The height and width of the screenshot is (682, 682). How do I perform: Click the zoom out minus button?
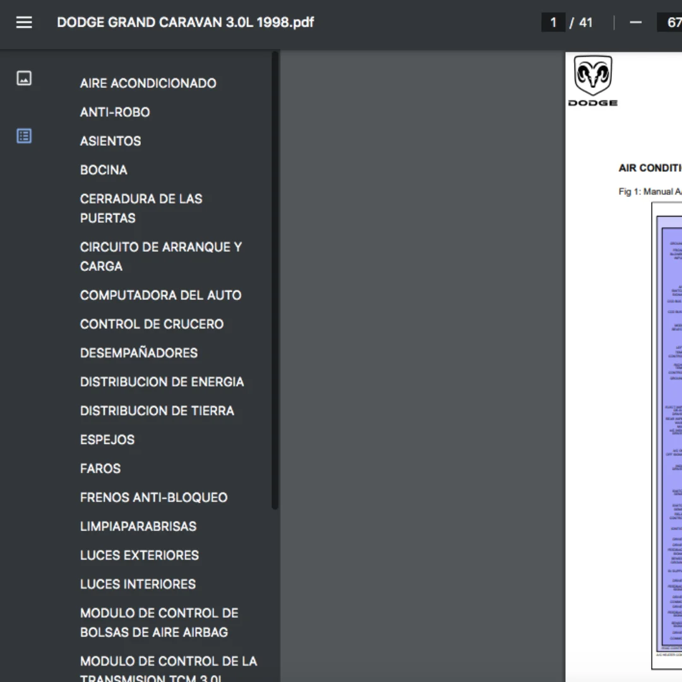pos(635,22)
